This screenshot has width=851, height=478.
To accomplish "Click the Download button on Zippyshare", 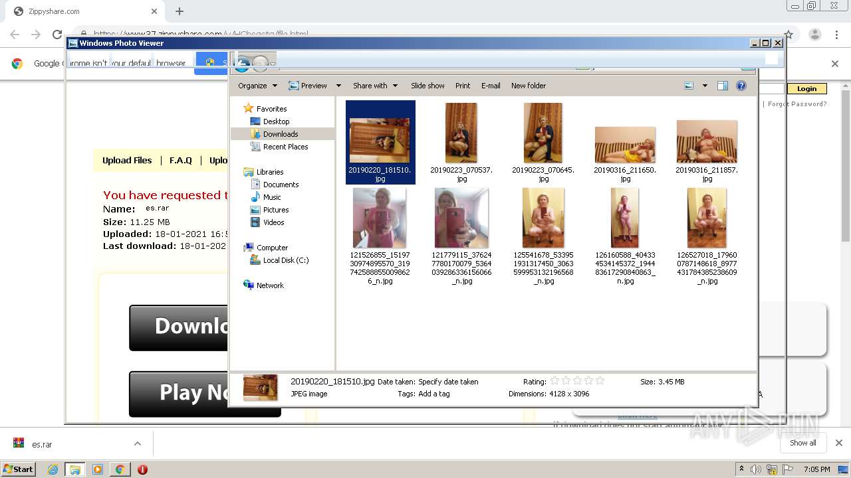I will [179, 327].
